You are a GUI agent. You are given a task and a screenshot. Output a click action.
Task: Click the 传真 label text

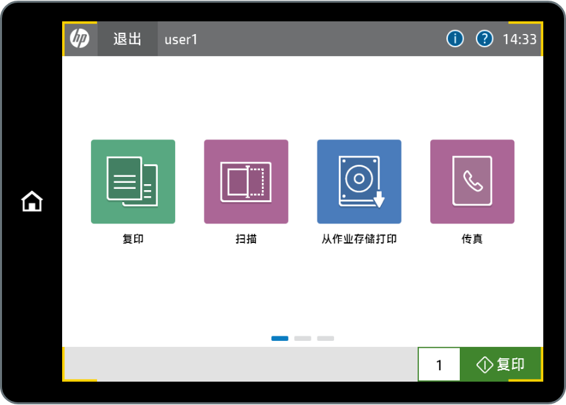click(472, 239)
